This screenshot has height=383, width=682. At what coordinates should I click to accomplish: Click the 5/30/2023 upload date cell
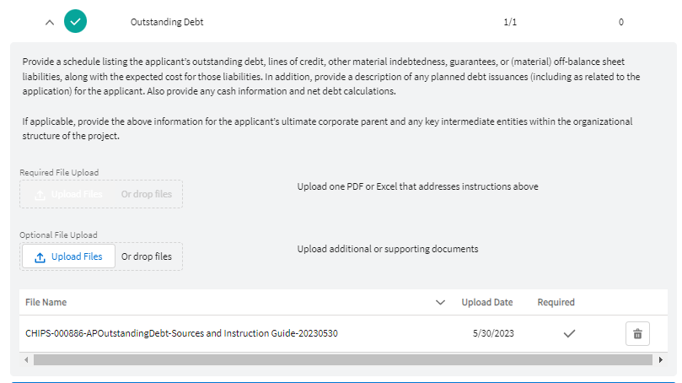point(493,333)
